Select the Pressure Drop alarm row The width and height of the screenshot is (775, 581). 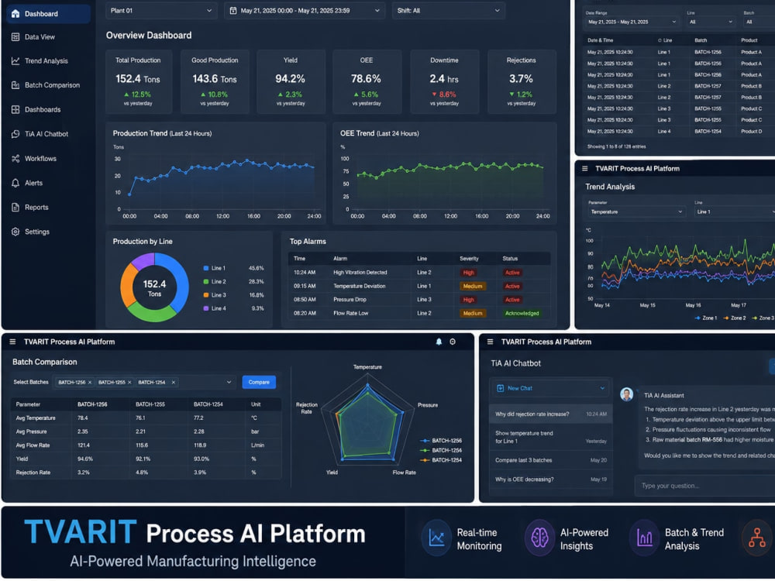(419, 300)
